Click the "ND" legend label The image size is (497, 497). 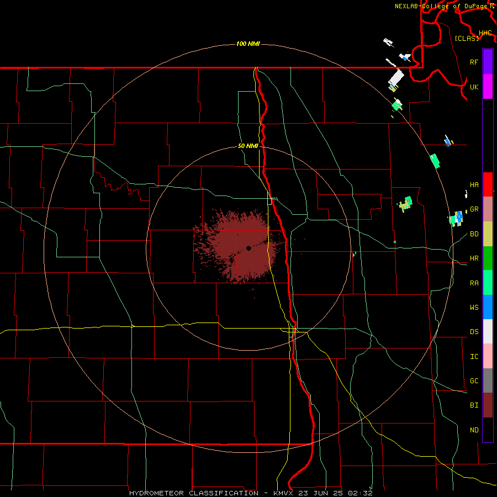tap(474, 430)
